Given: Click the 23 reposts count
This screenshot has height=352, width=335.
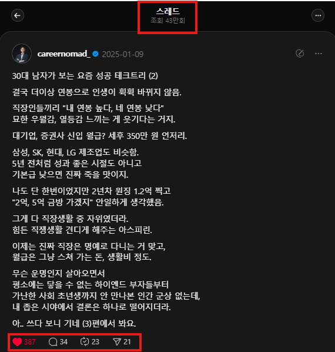Looking at the screenshot, I should (x=95, y=342).
